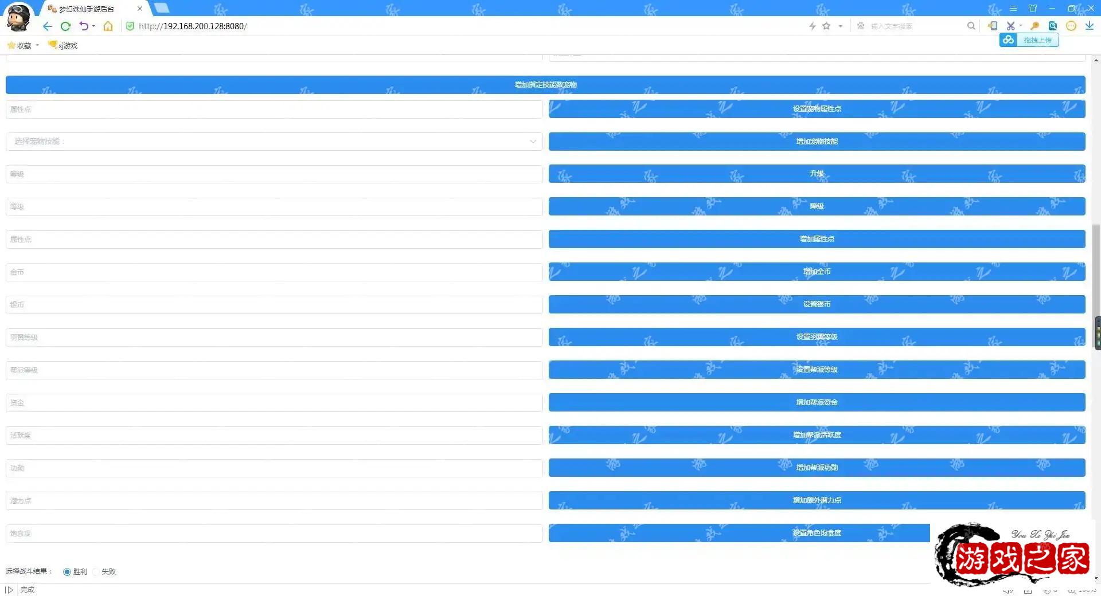The height and width of the screenshot is (596, 1101).
Task: Click the star bookmark icon in address bar
Action: (x=826, y=26)
